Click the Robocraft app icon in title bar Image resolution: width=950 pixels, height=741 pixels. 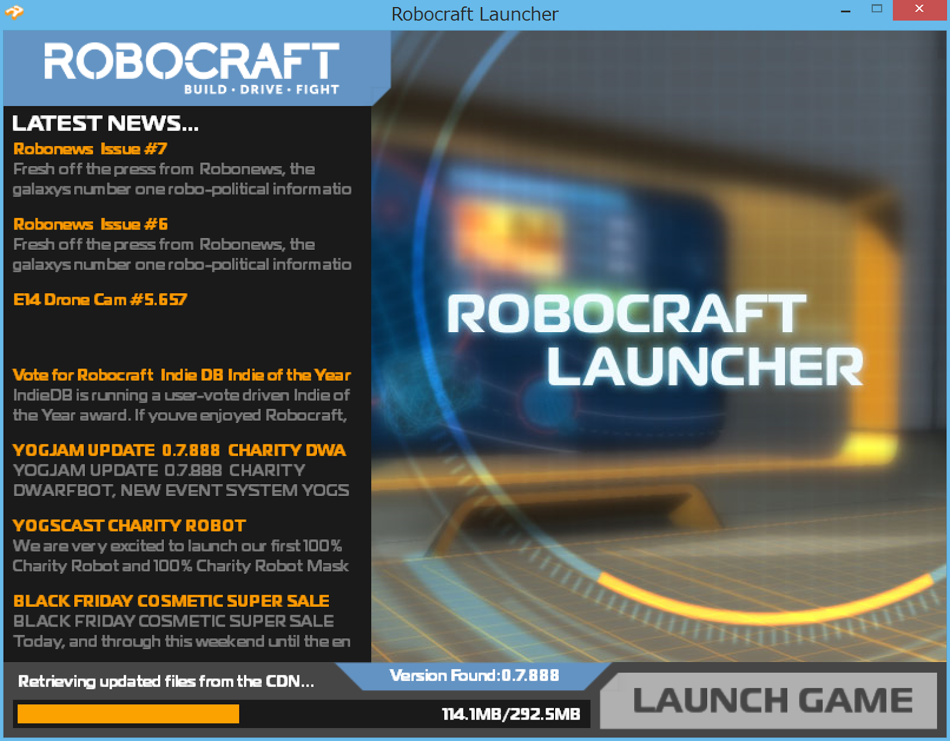click(x=14, y=11)
